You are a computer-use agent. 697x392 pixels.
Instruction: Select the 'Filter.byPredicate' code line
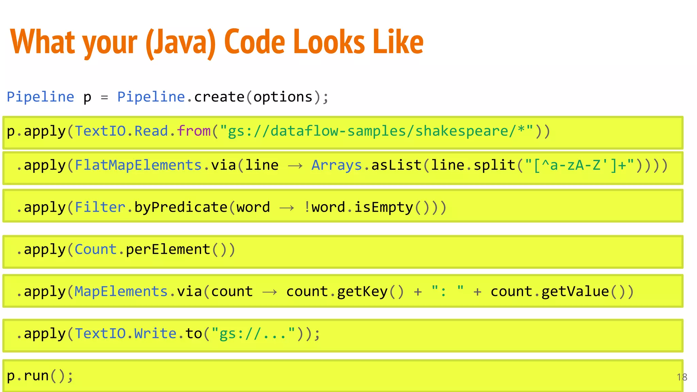pyautogui.click(x=343, y=206)
